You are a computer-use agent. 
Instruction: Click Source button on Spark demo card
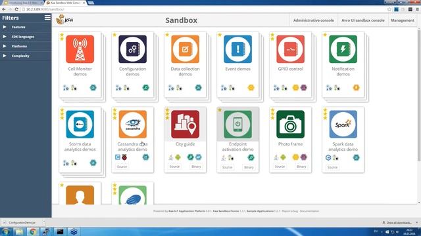tap(332, 167)
